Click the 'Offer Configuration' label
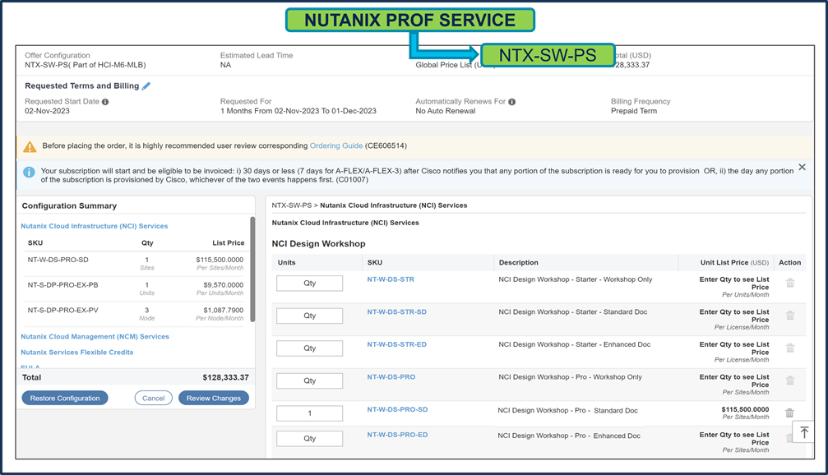The image size is (828, 475). [x=57, y=55]
